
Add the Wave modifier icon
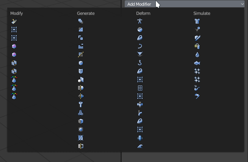coord(140,146)
